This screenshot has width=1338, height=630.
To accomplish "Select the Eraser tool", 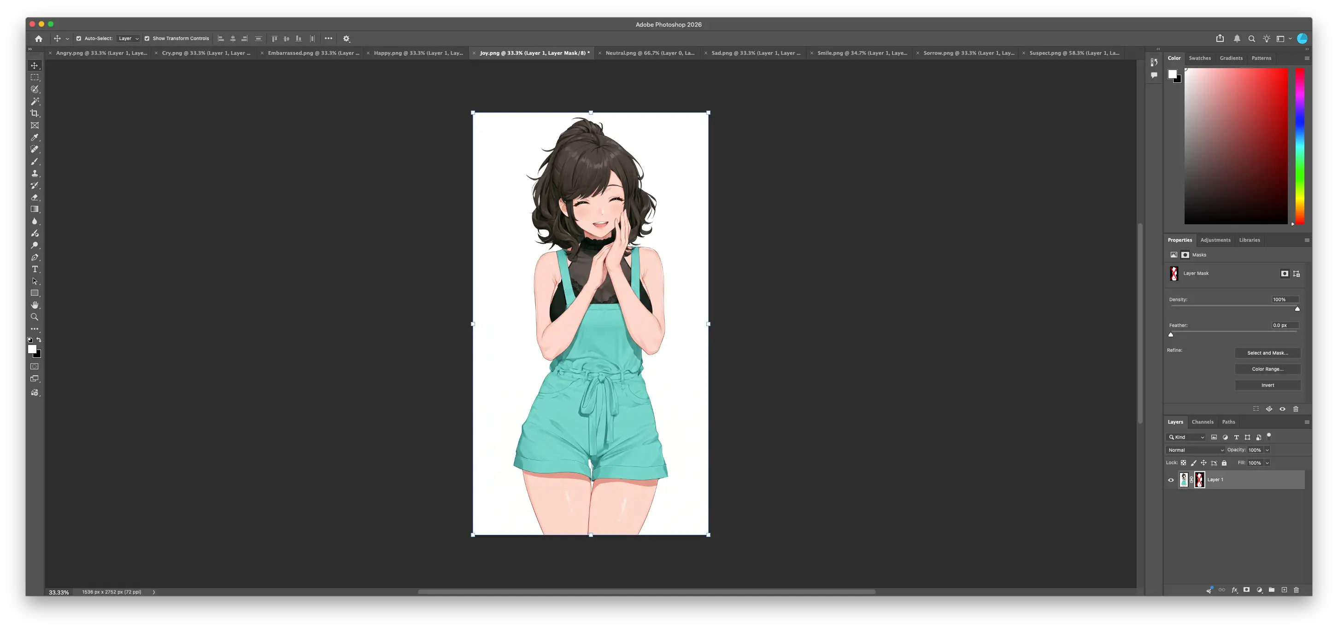I will 34,198.
